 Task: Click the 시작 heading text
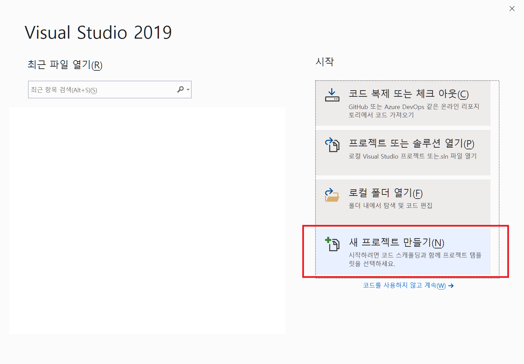[x=325, y=62]
